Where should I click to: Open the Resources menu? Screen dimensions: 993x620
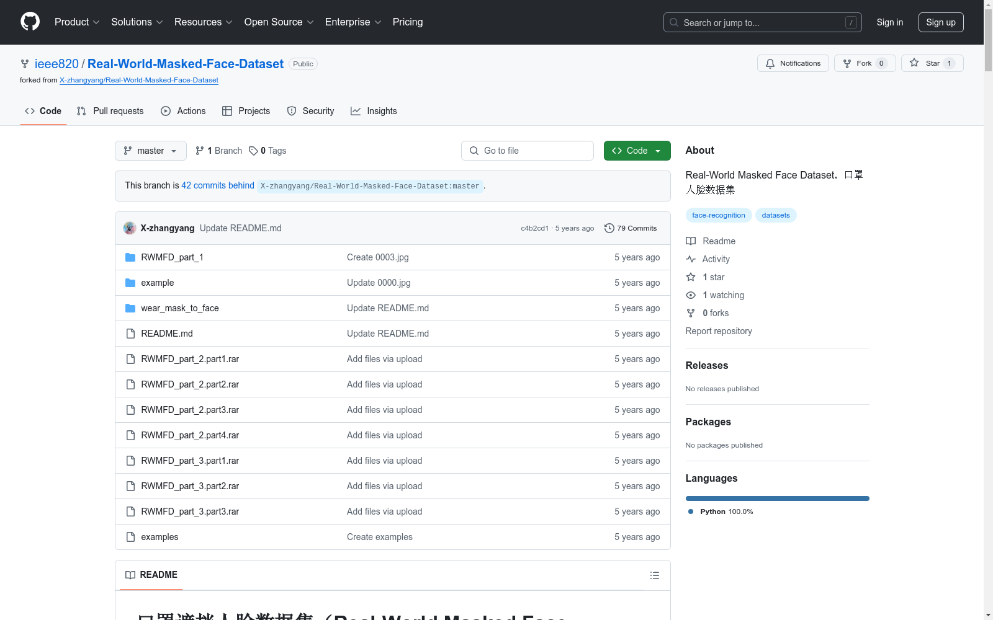click(x=204, y=22)
